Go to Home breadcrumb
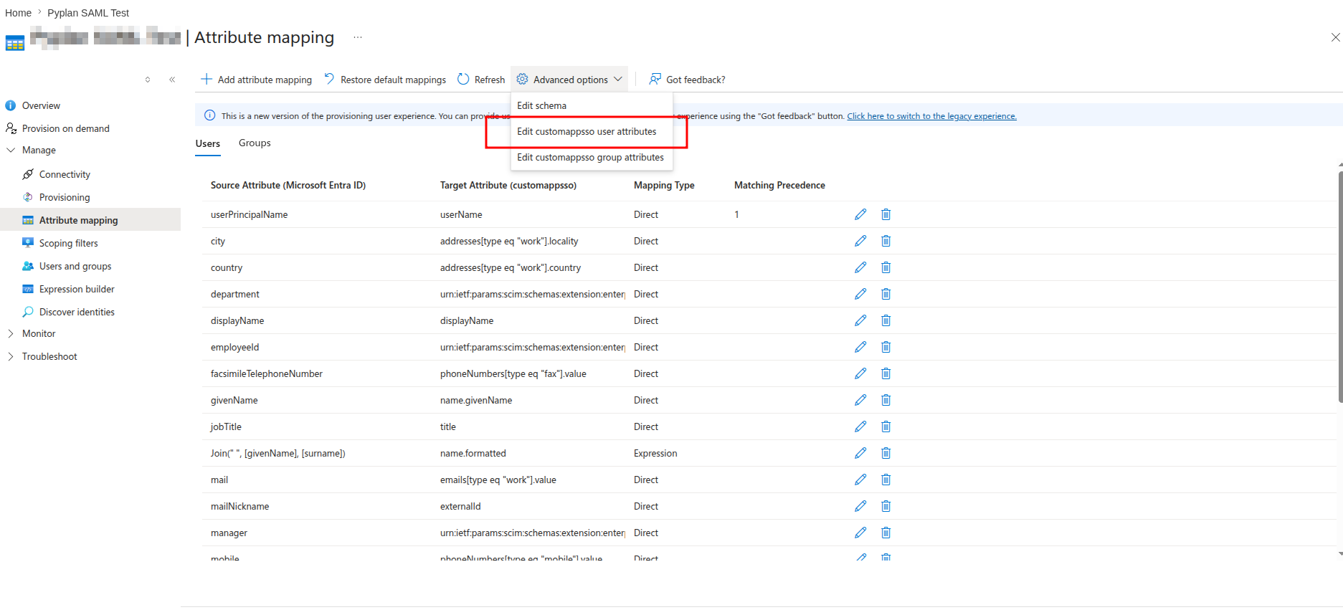 18,13
